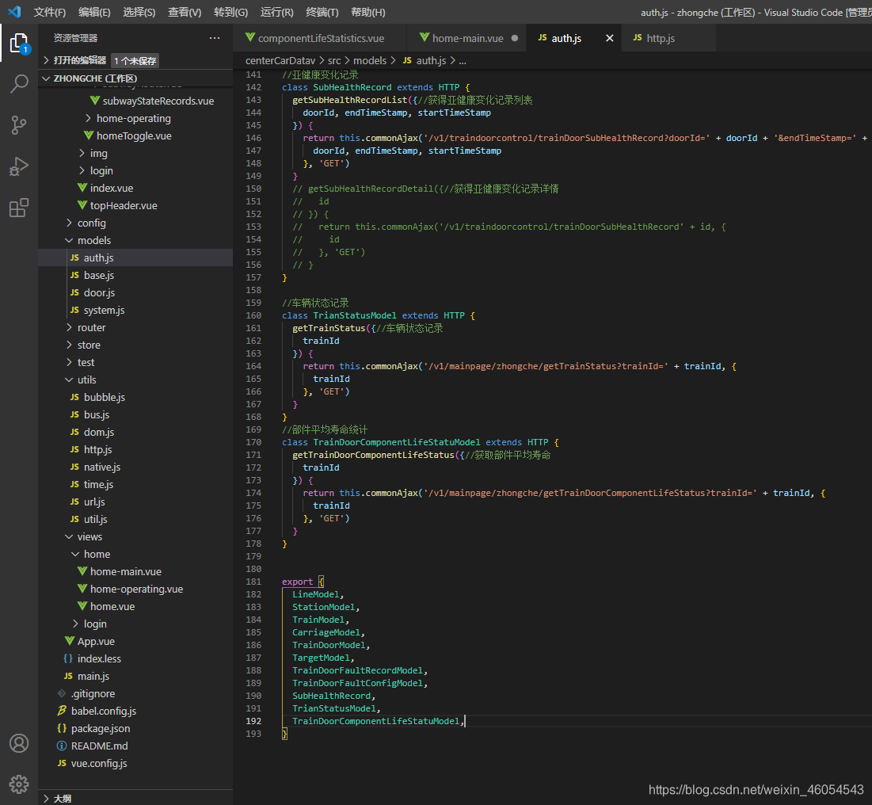Expand the 大纲 outline section
Screen dimensions: 872x805
point(63,799)
